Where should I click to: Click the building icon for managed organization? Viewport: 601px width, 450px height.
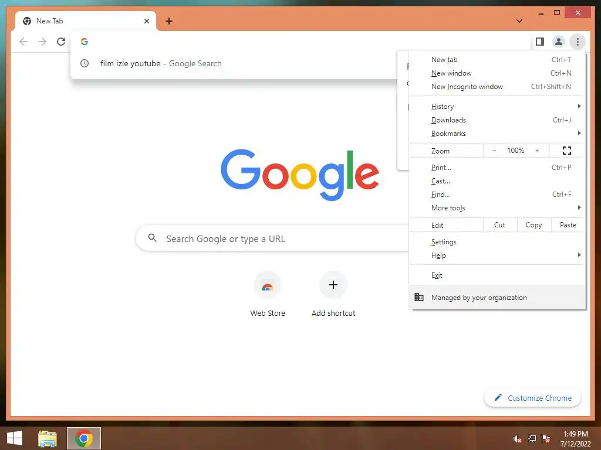click(x=419, y=297)
